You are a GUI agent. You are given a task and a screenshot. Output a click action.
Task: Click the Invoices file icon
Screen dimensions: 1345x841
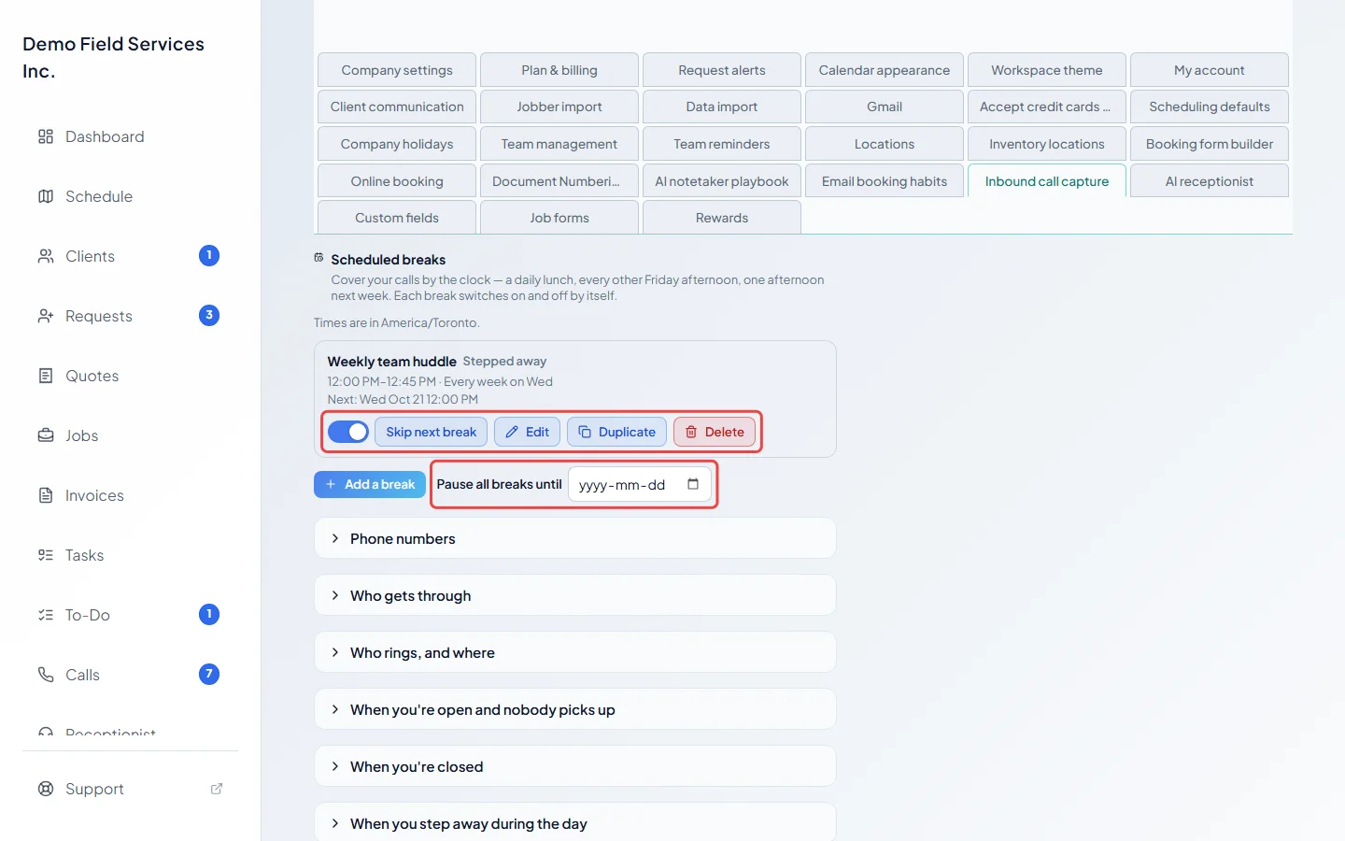[x=46, y=495]
